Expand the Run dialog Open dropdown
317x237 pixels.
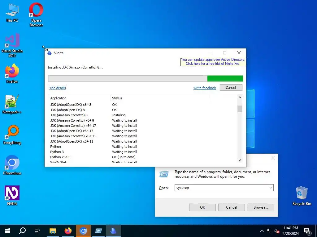pos(271,188)
